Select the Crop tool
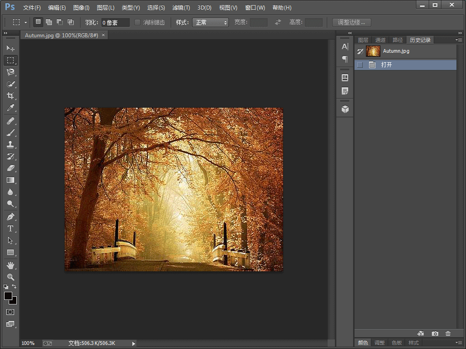Viewport: 466px width, 349px height. [10, 95]
